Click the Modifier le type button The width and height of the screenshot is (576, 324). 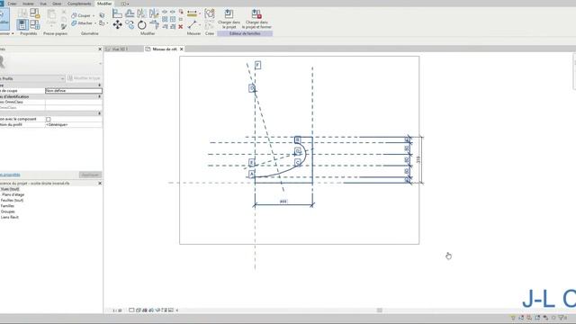click(x=84, y=78)
